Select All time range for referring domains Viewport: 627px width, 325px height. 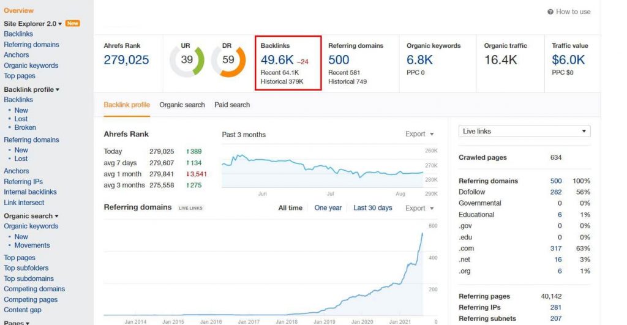click(x=290, y=208)
